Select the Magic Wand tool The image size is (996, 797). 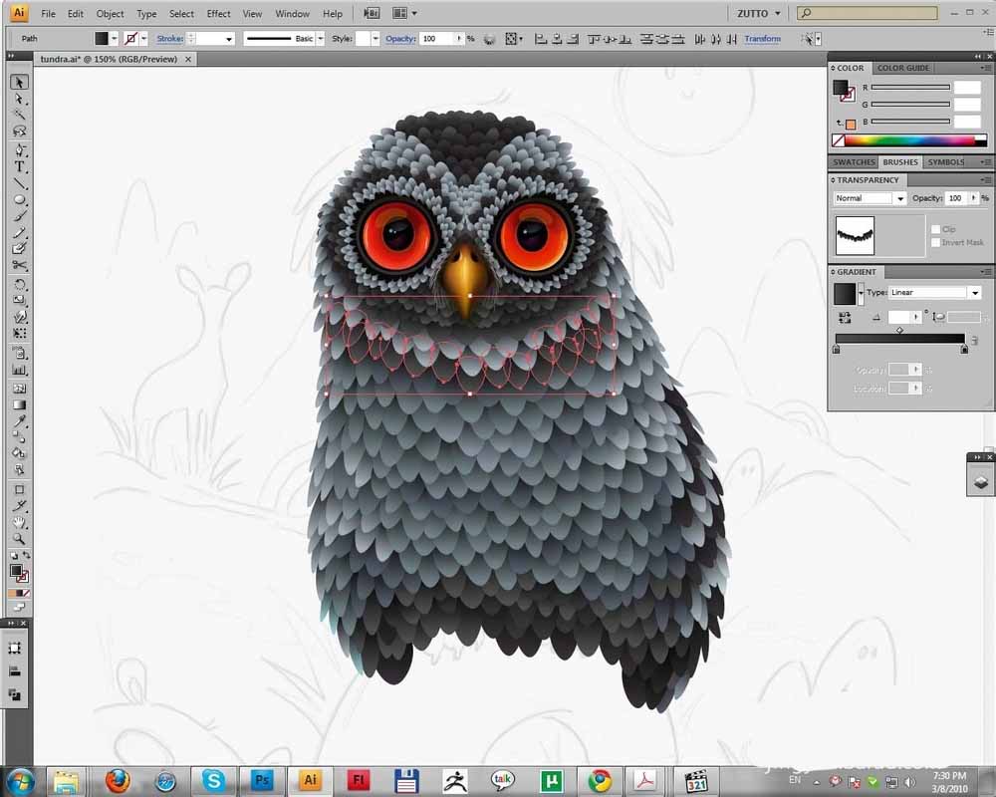point(19,115)
